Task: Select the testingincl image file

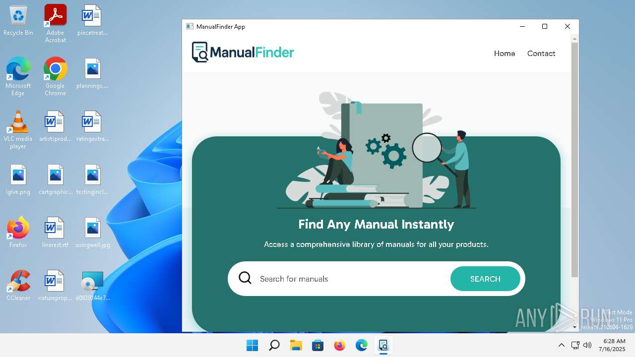Action: 92,180
